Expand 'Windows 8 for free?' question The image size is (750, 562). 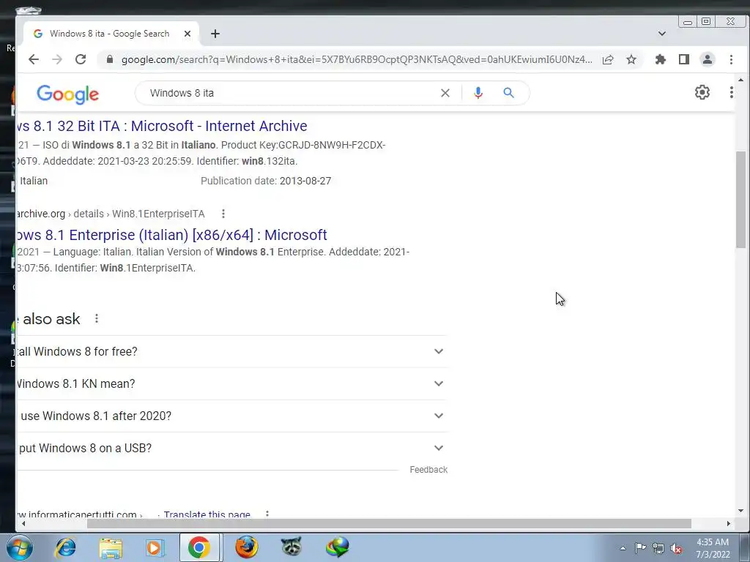(231, 351)
